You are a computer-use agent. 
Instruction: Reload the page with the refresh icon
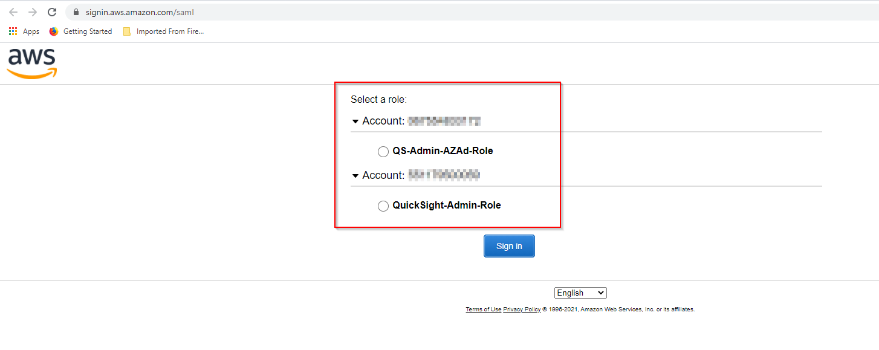click(52, 12)
